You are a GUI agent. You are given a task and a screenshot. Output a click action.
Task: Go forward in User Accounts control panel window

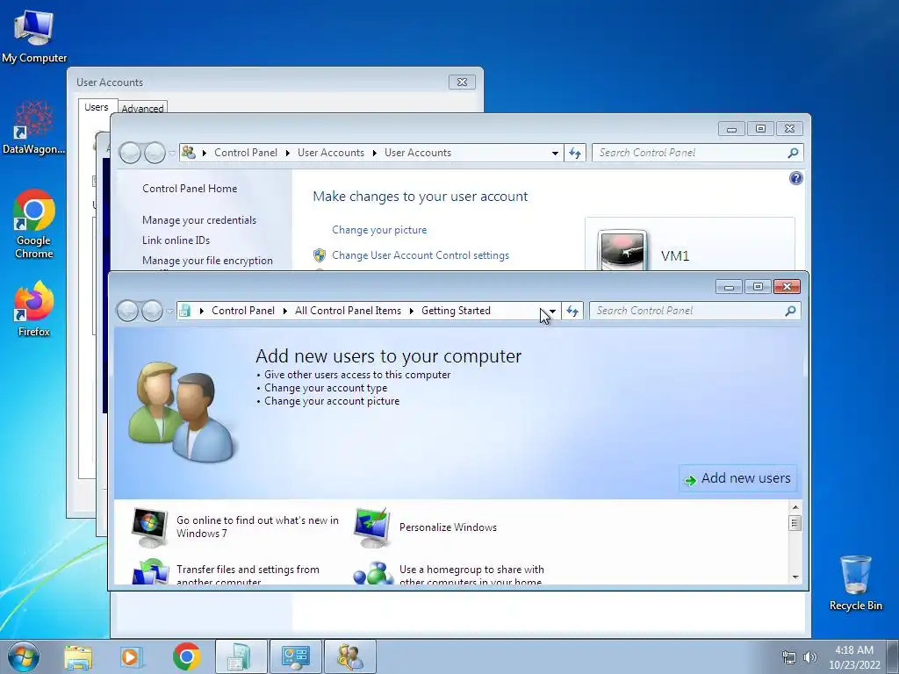155,153
